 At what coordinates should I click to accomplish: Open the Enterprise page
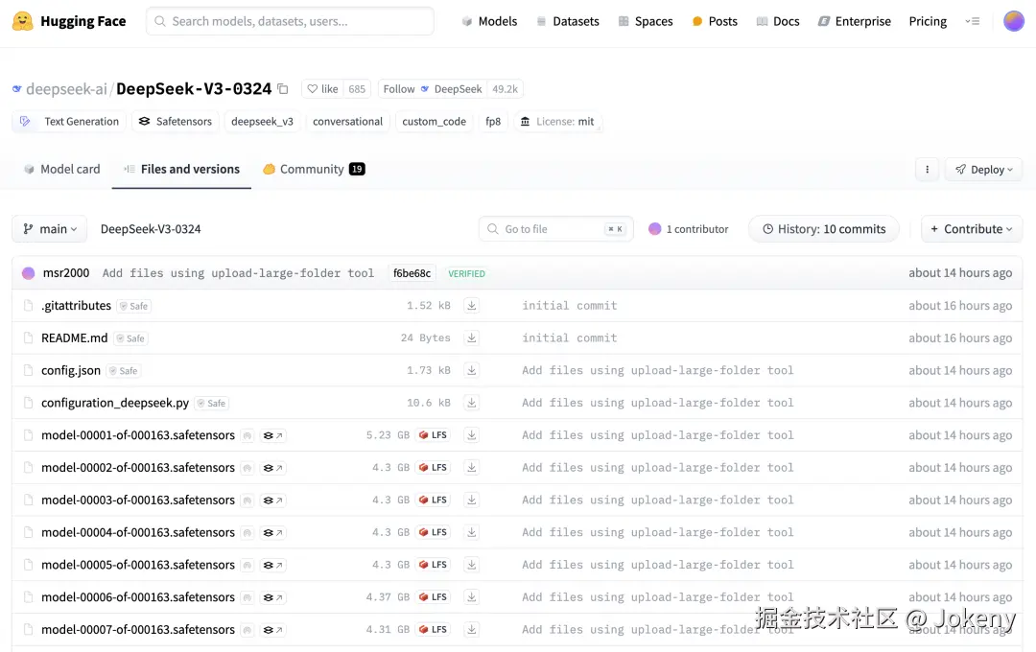click(855, 21)
